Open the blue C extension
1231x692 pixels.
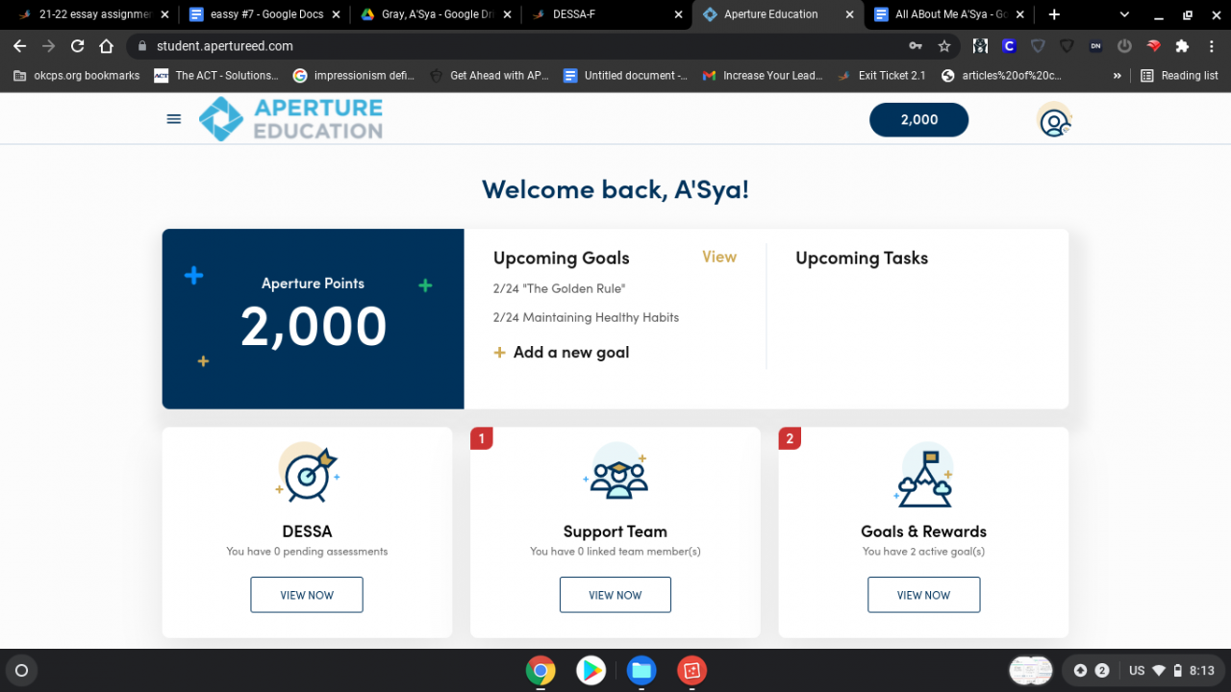tap(1009, 46)
